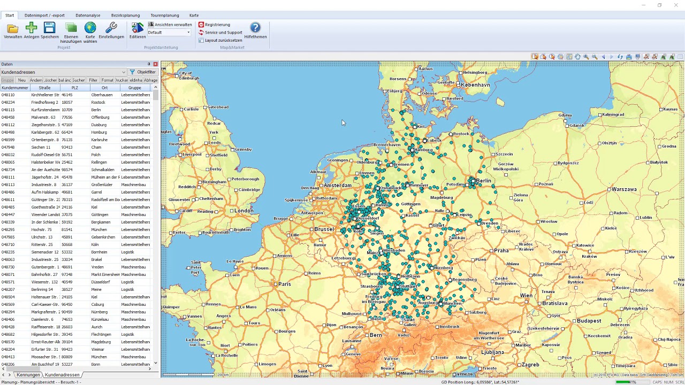
Task: Click the zoom in magnifier tool
Action: point(586,57)
